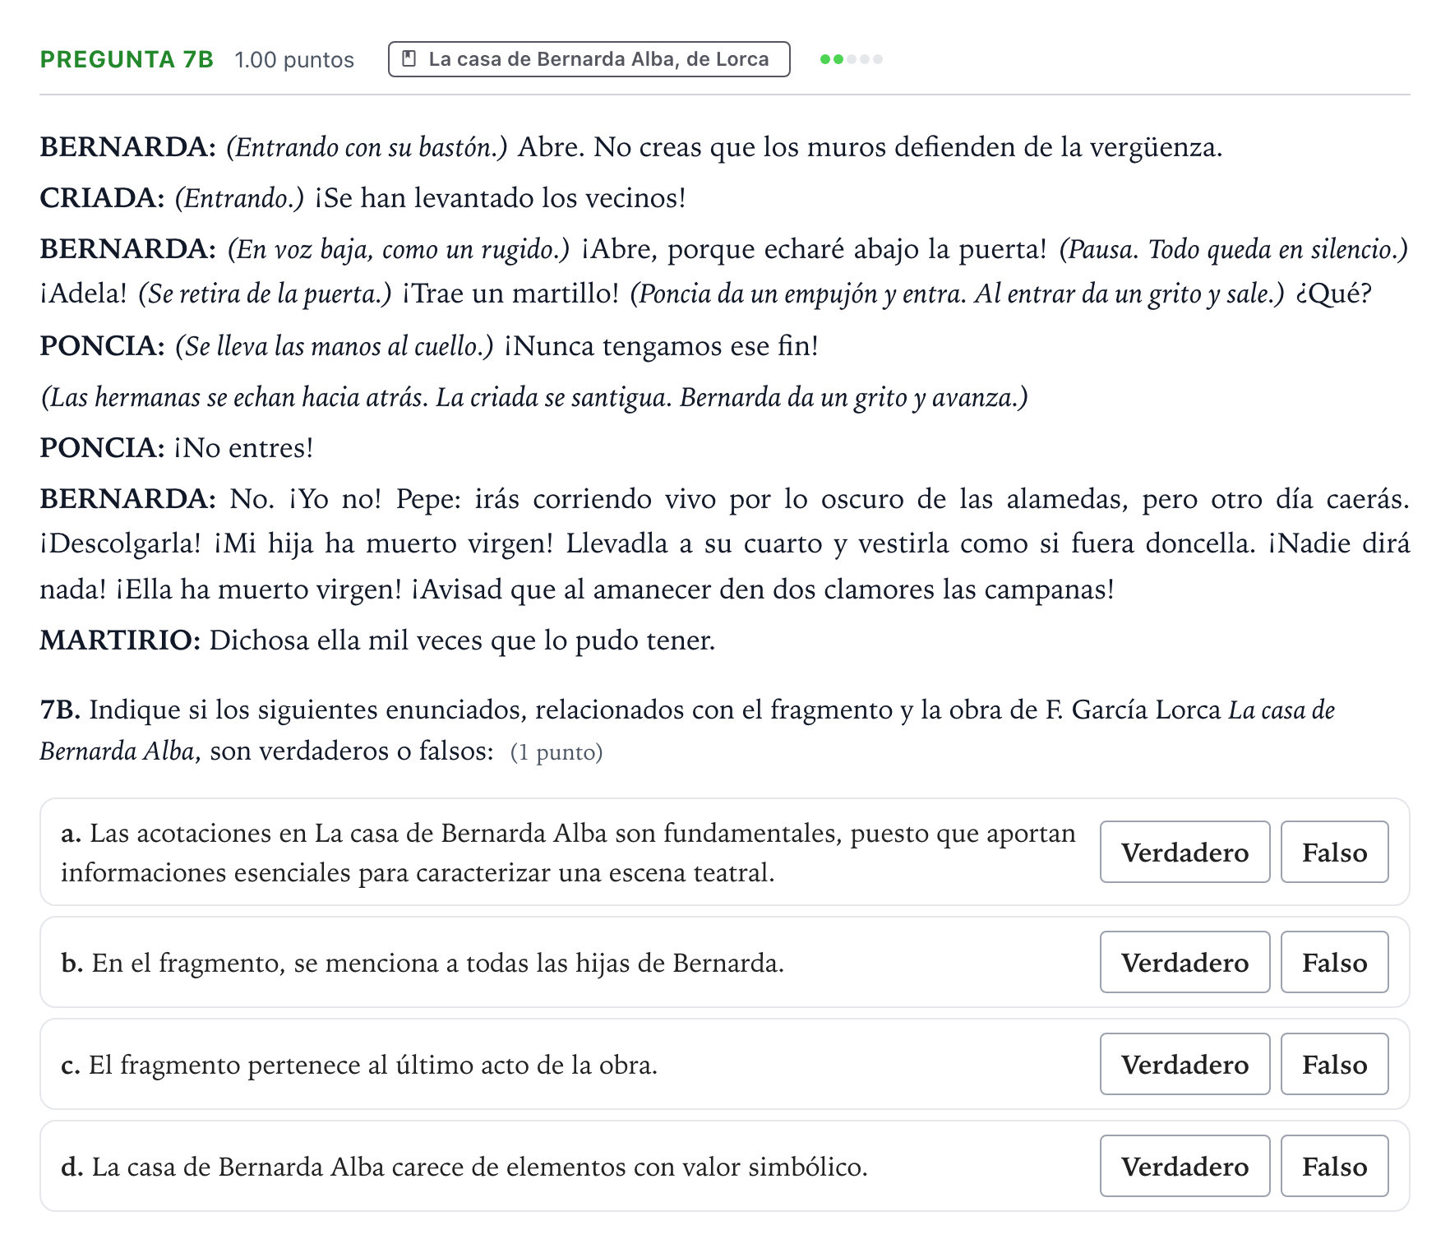
Task: Click the 1.00 puntos label
Action: [x=294, y=60]
